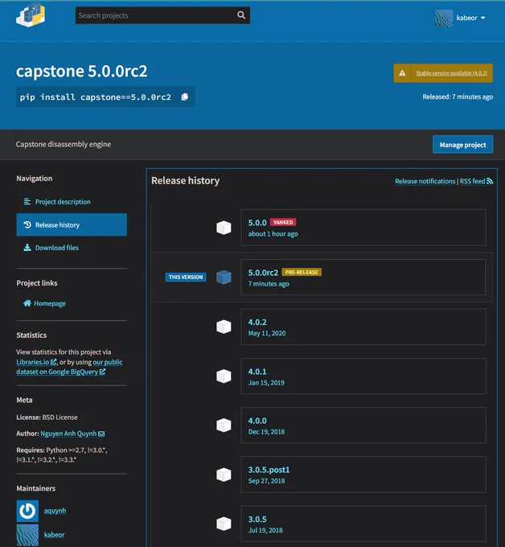Screen dimensions: 505x547
Task: Click the Project description lines icon
Action: tap(27, 201)
